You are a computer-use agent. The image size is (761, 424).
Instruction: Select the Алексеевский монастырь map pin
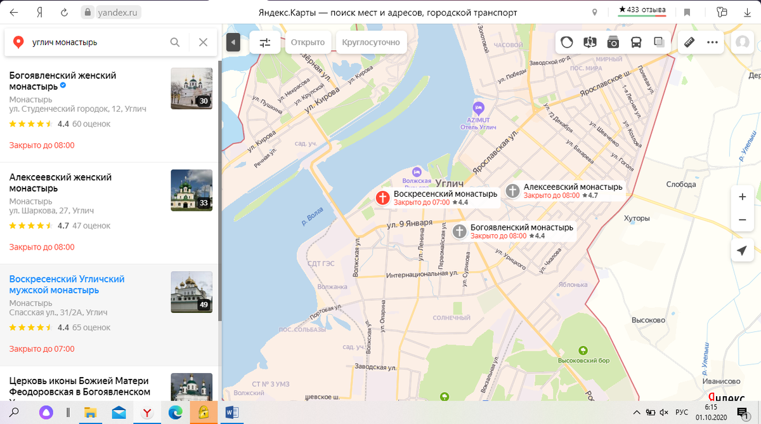pos(513,191)
